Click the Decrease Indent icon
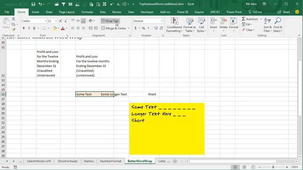 pos(90,28)
